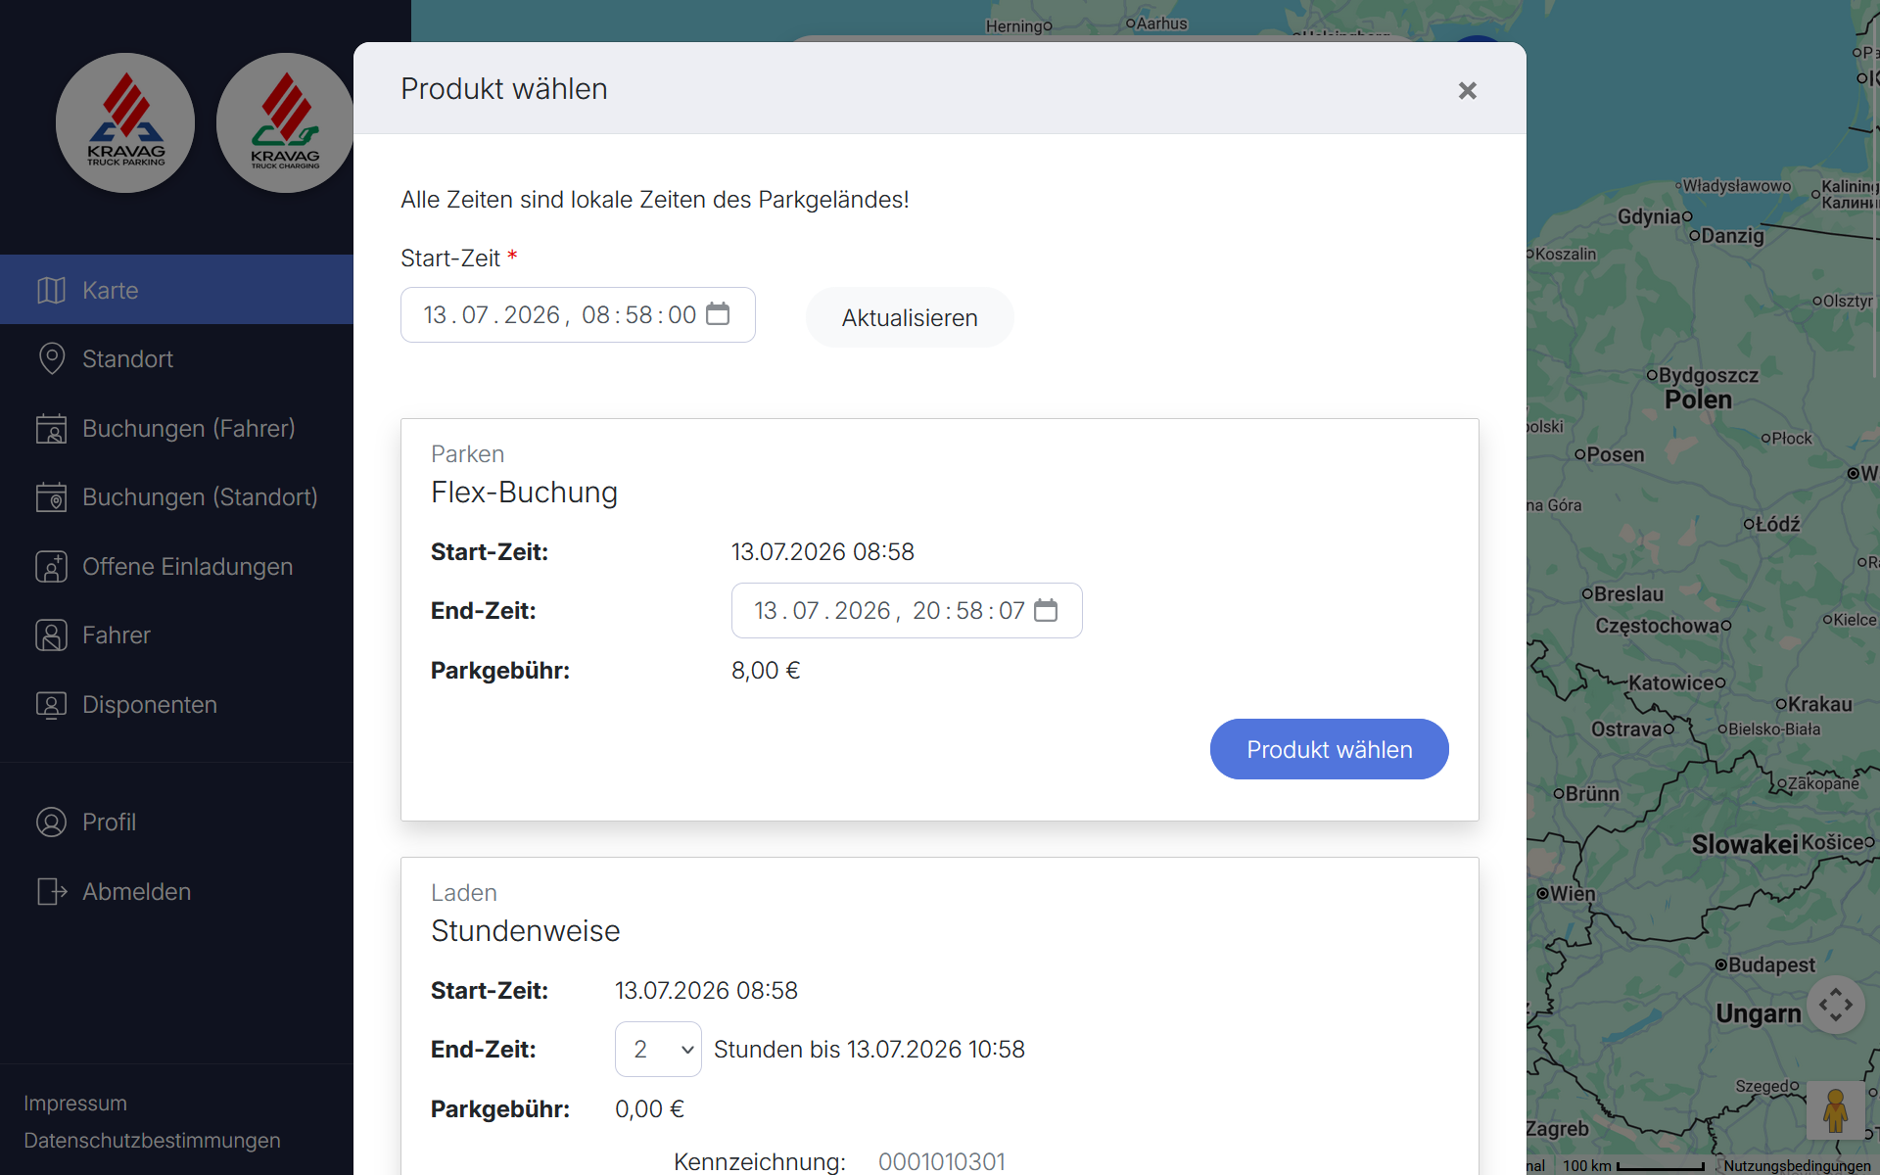Click the Polen label on the map
This screenshot has height=1175, width=1880.
click(x=1698, y=399)
